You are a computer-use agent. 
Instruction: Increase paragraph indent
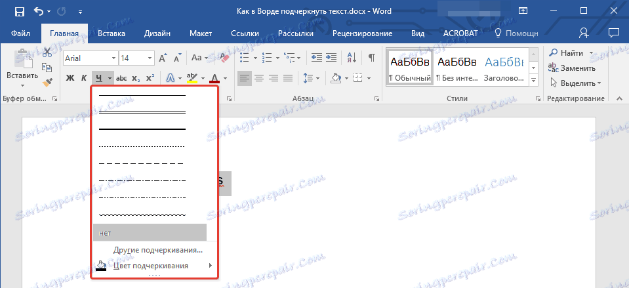point(331,58)
